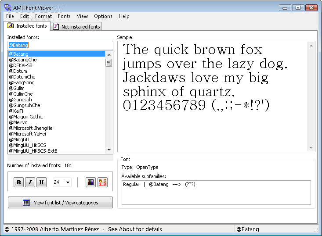Select @Gungsuh in font list

[57, 100]
